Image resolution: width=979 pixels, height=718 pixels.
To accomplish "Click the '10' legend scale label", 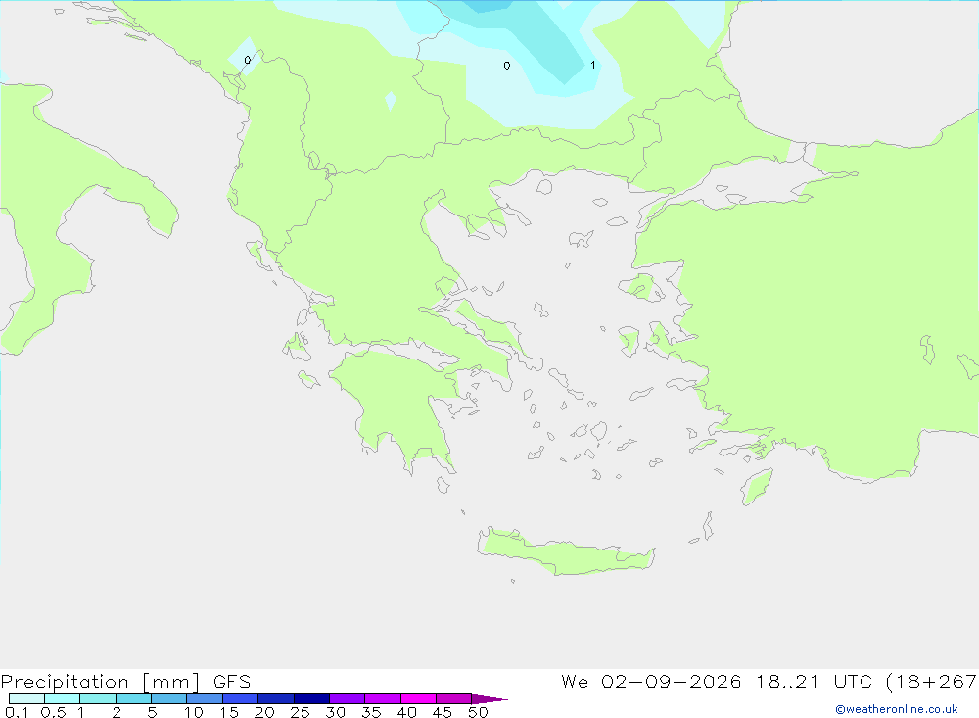I will coord(194,712).
